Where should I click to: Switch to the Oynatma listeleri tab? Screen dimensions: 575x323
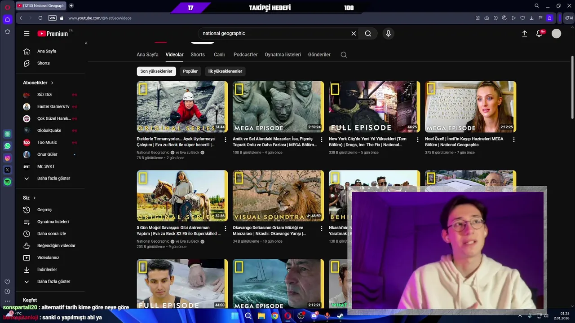[x=283, y=55]
